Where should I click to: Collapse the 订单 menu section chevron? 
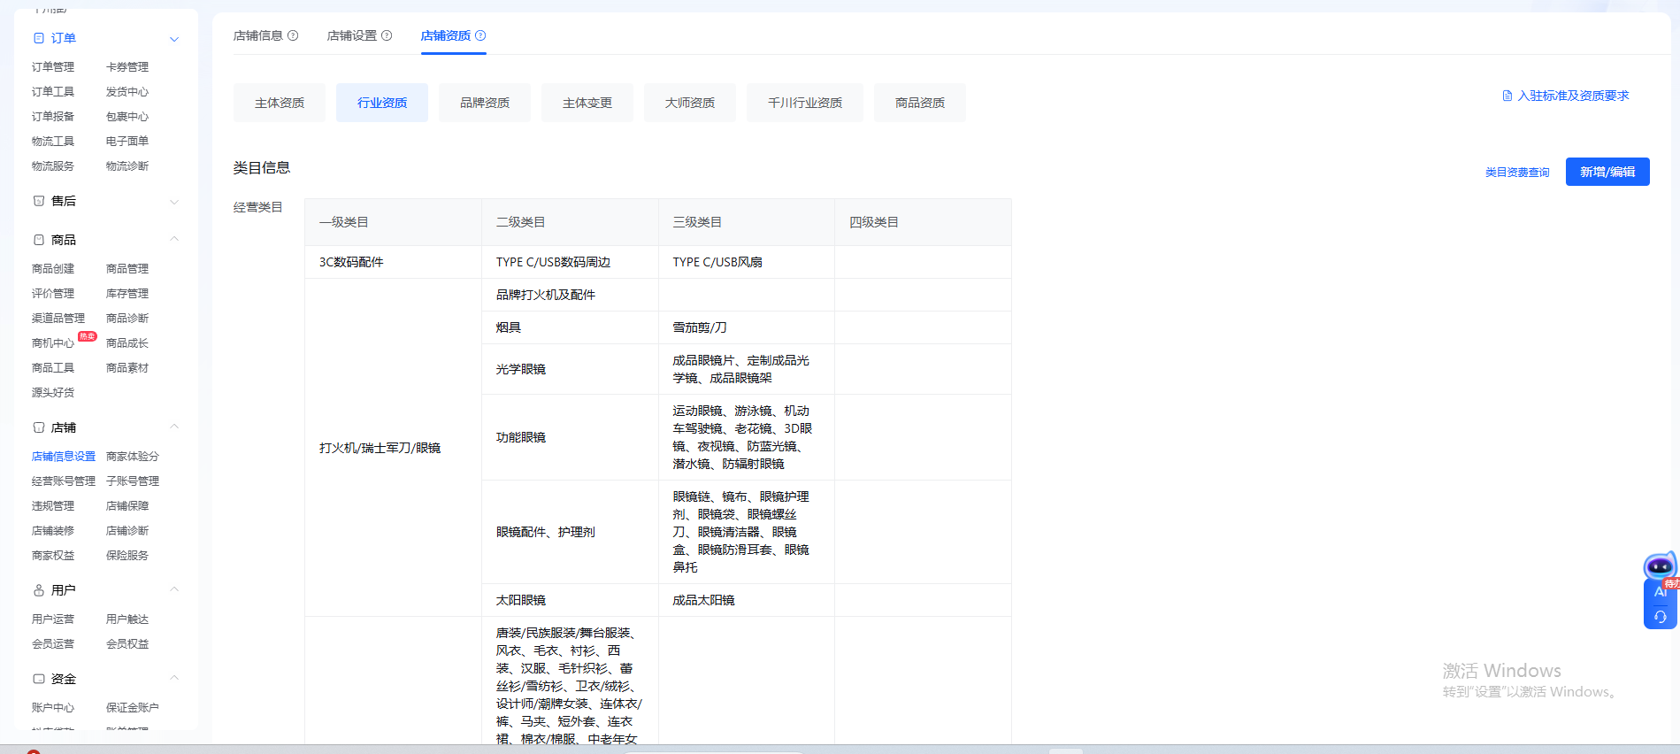coord(174,39)
